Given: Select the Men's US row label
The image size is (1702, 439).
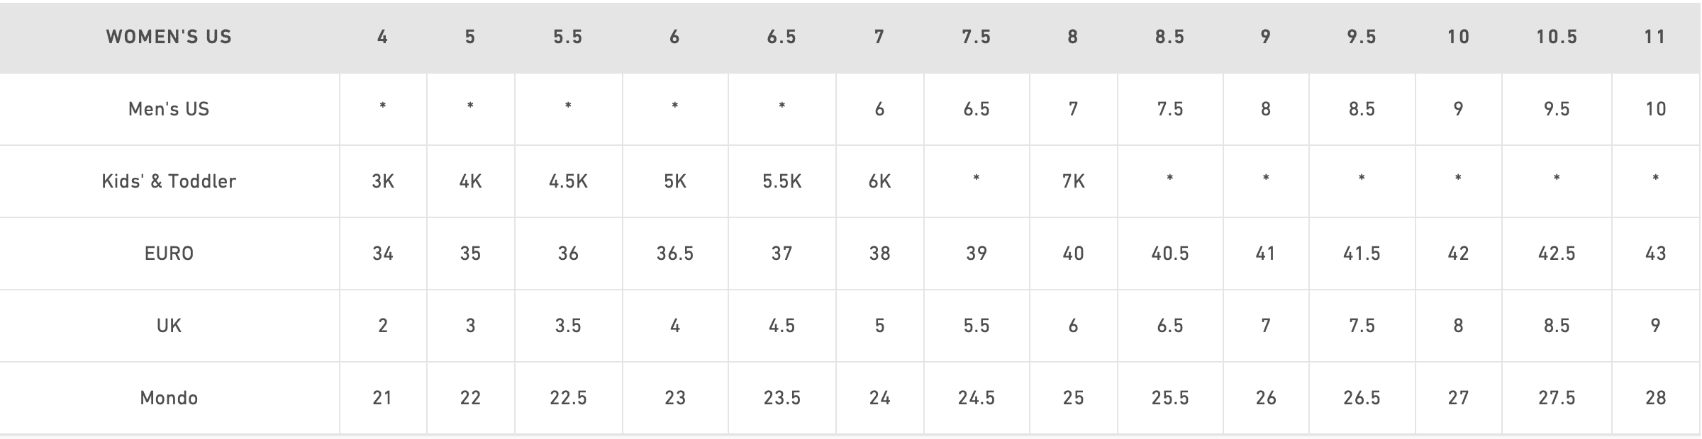Looking at the screenshot, I should [x=169, y=109].
